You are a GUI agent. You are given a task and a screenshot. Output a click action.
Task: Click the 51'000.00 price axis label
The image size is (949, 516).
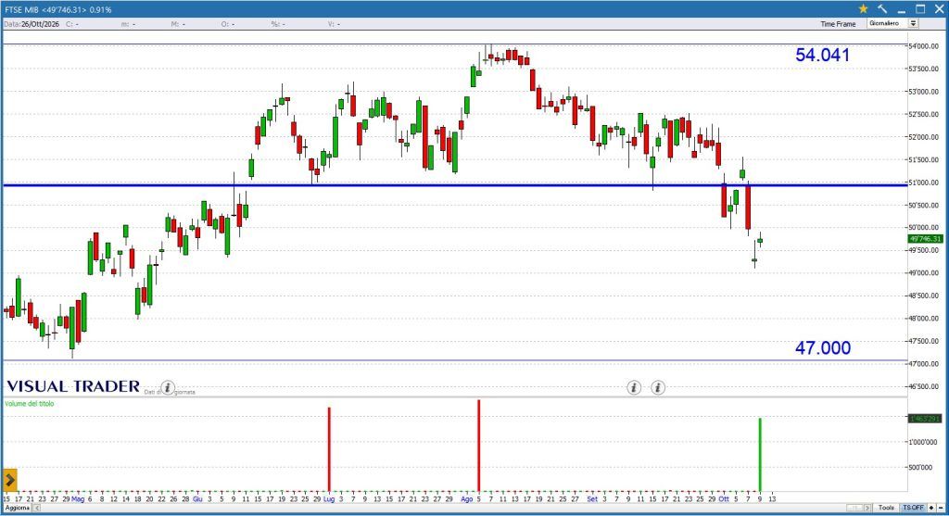(924, 182)
